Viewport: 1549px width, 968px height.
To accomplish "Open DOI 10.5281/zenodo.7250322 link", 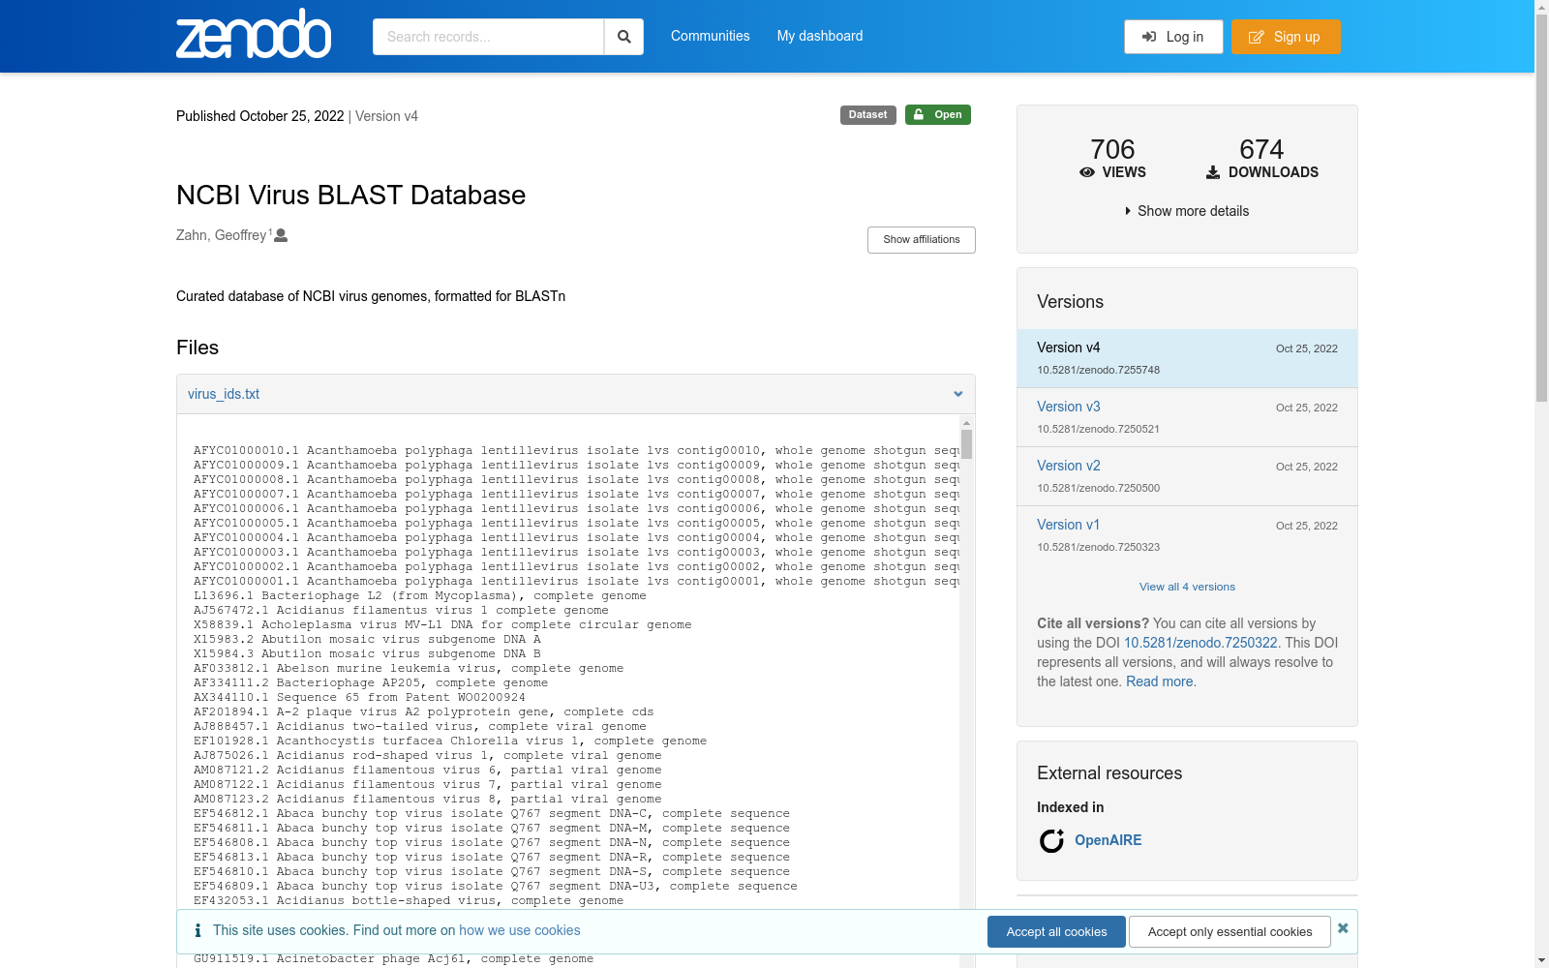I will (1200, 643).
